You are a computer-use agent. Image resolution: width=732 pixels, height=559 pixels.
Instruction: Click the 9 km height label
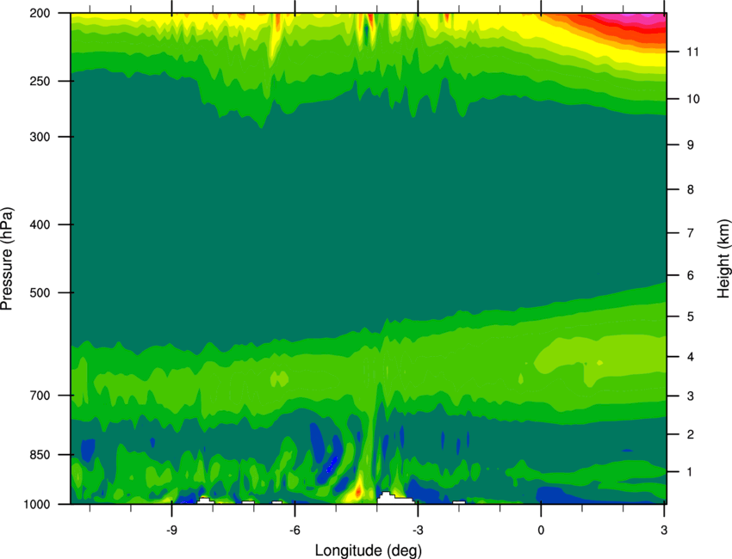(x=691, y=145)
